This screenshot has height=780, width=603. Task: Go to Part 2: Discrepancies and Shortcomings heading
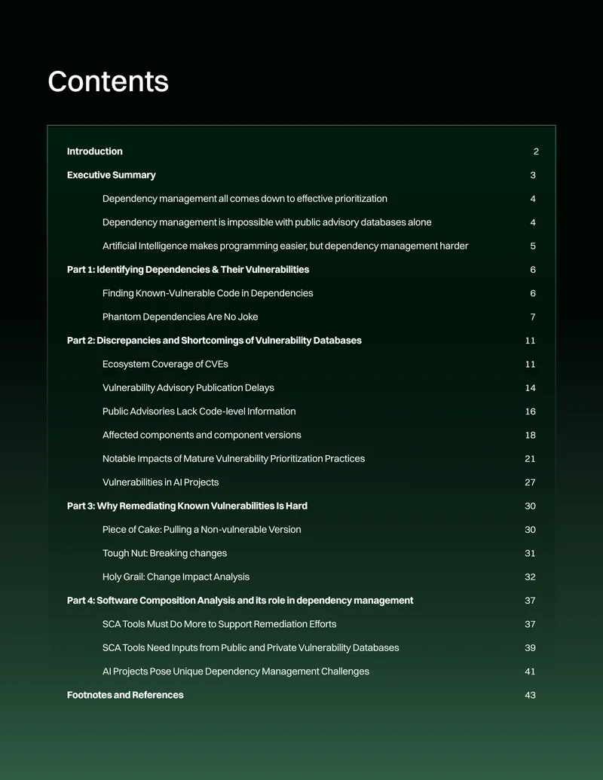click(x=214, y=340)
